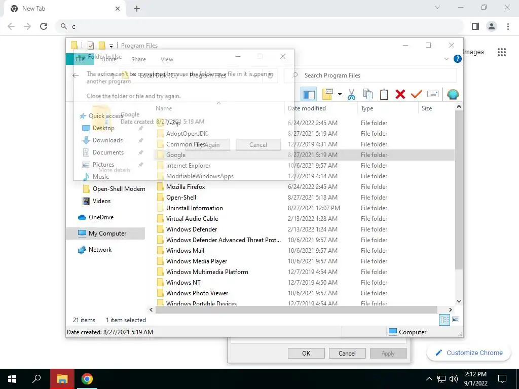
Task: Switch to details view icon in status bar
Action: click(444, 320)
